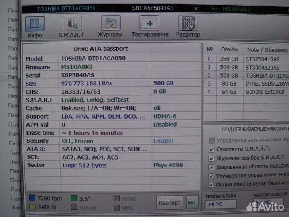Click the grey Virtual indicator square
The height and width of the screenshot is (217, 289).
coord(74,207)
